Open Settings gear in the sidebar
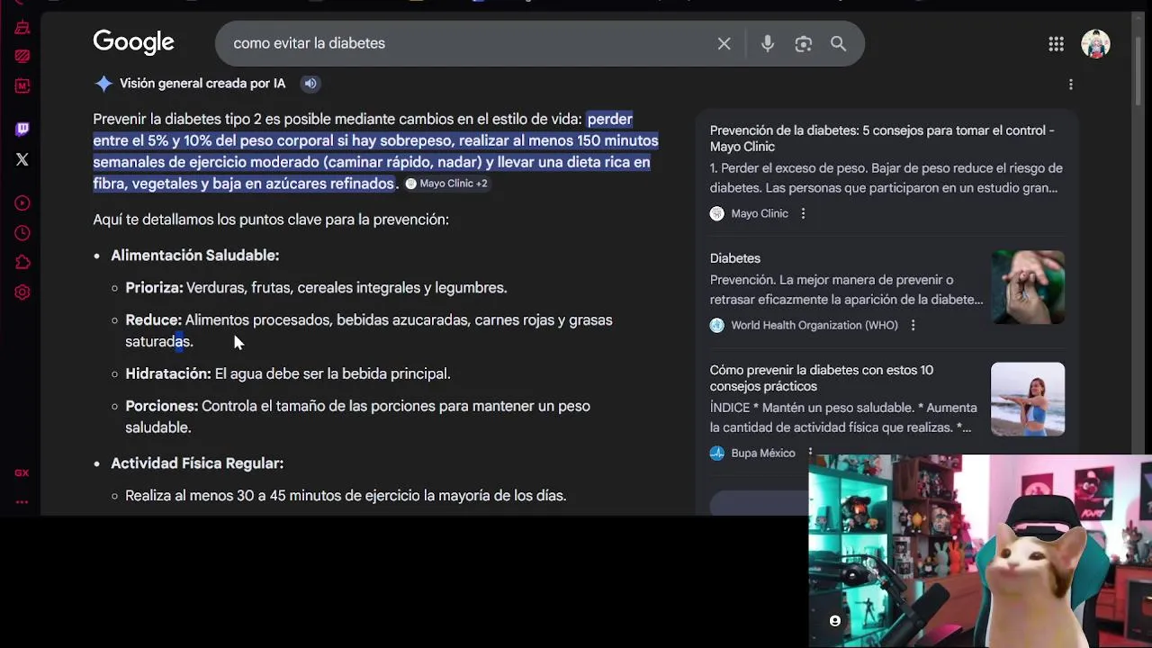Viewport: 1152px width, 648px height. click(22, 292)
